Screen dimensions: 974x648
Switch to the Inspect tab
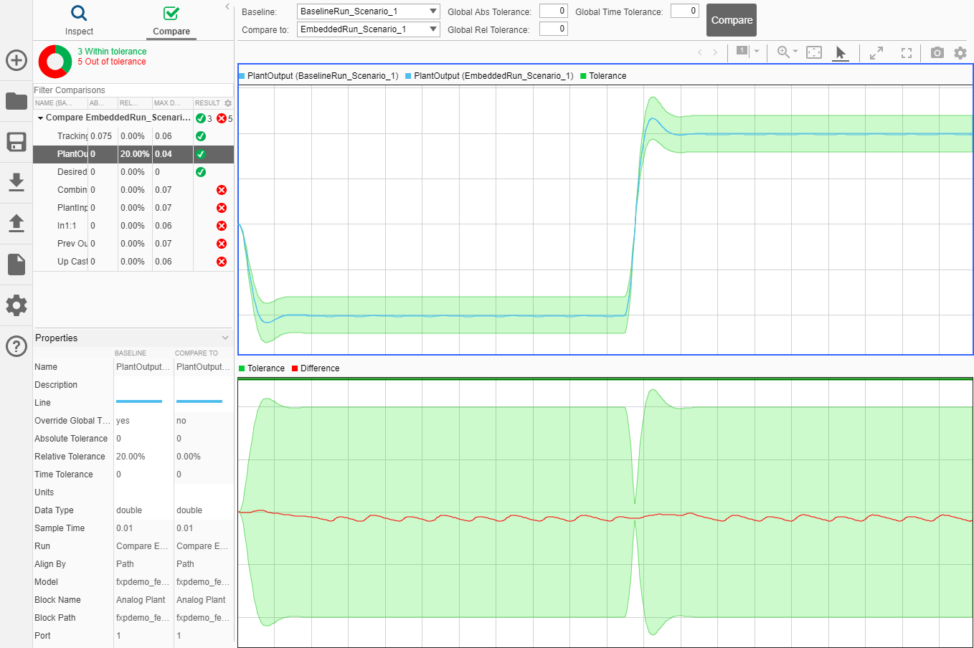point(79,20)
